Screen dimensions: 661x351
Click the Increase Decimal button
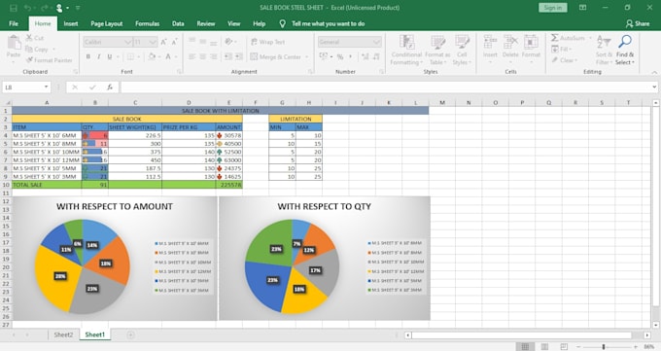[x=365, y=56]
